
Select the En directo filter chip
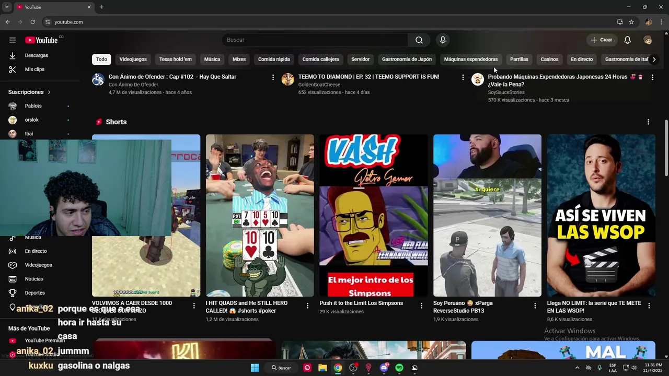point(582,60)
